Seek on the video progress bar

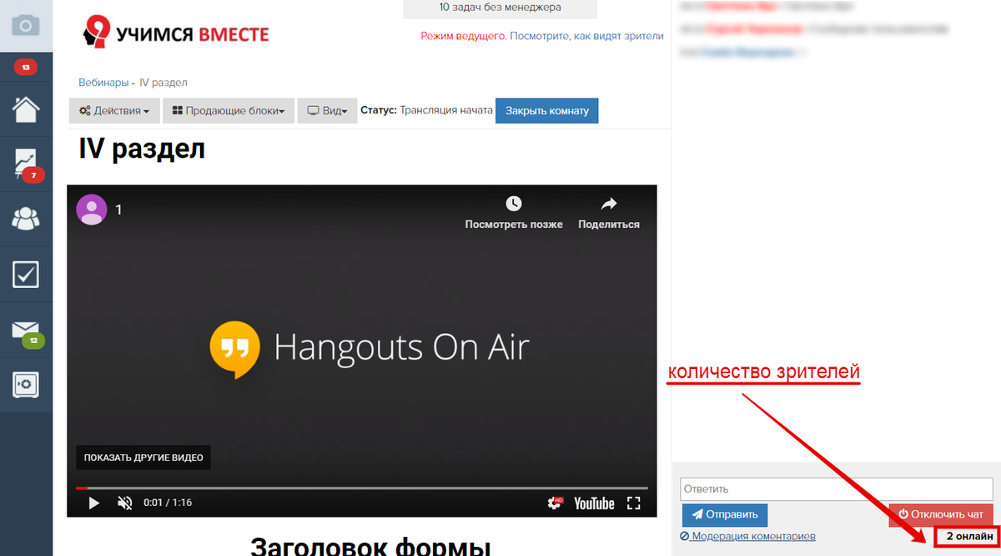tap(362, 488)
